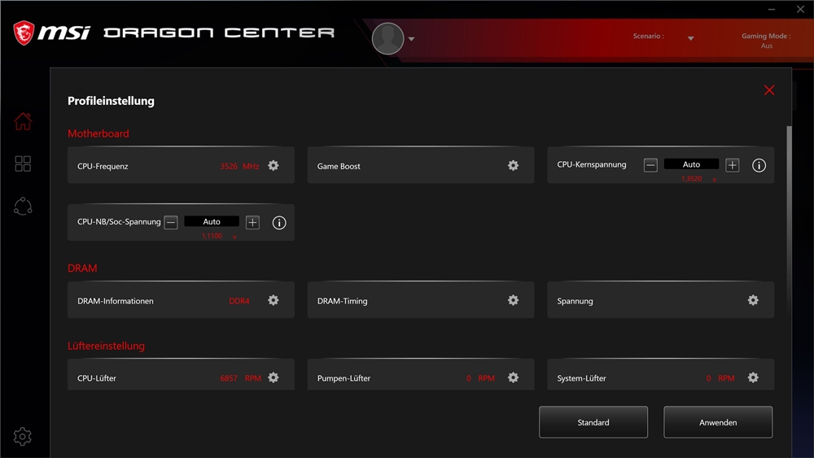This screenshot has width=814, height=458.
Task: Decrease CPU-NB/Soc-Spannung with the minus button
Action: pyautogui.click(x=171, y=222)
